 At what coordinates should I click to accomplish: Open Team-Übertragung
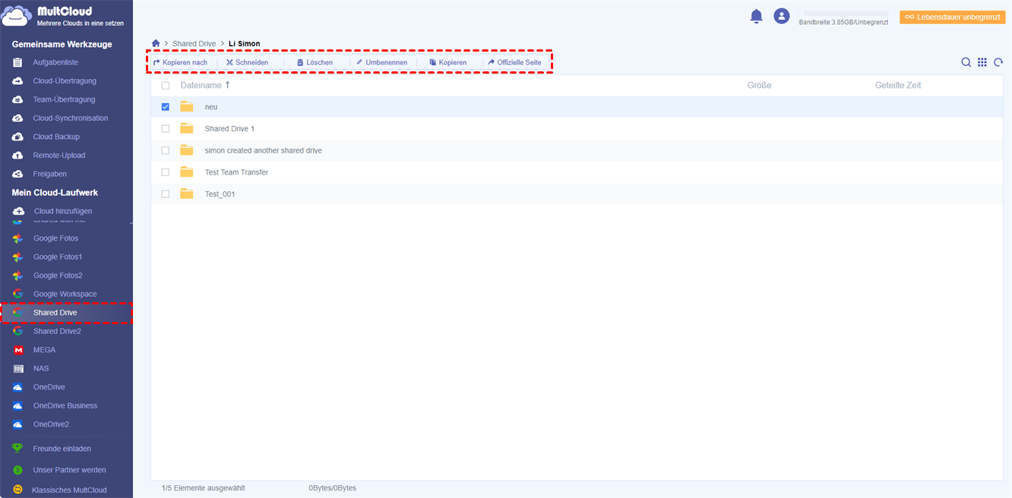[64, 99]
